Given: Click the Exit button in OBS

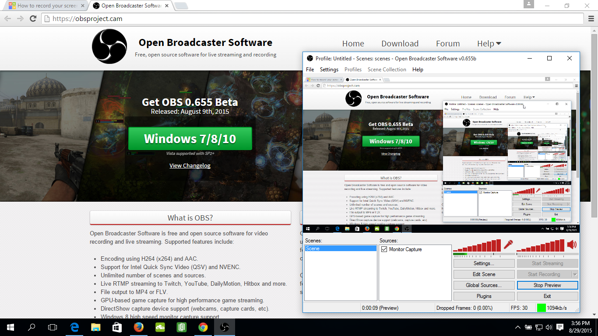Looking at the screenshot, I should 547,296.
